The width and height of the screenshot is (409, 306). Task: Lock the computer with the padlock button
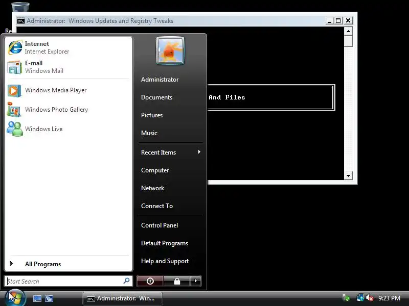(x=177, y=281)
